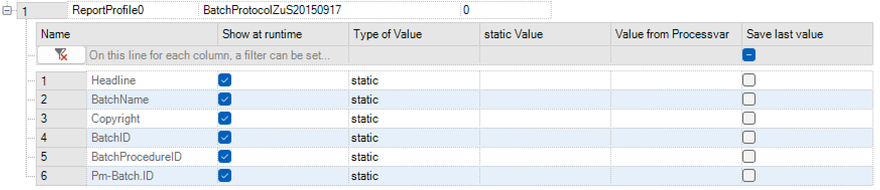Click Value from Processvar cell for BatchName
This screenshot has height=190, width=880.
click(676, 100)
